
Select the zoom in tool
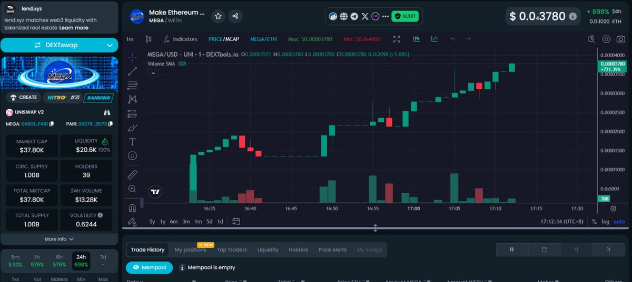pos(133,189)
